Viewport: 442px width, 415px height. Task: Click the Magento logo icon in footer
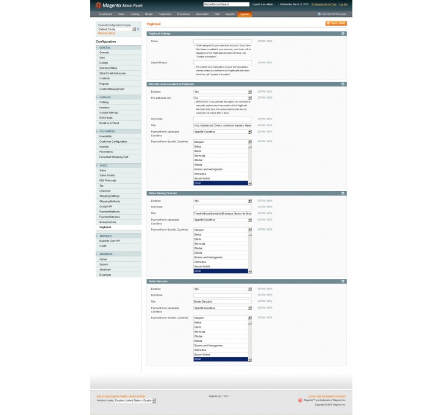click(300, 400)
